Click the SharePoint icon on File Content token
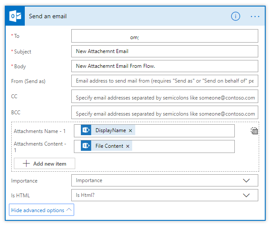Screen dimensions: 270x226 click(x=86, y=146)
